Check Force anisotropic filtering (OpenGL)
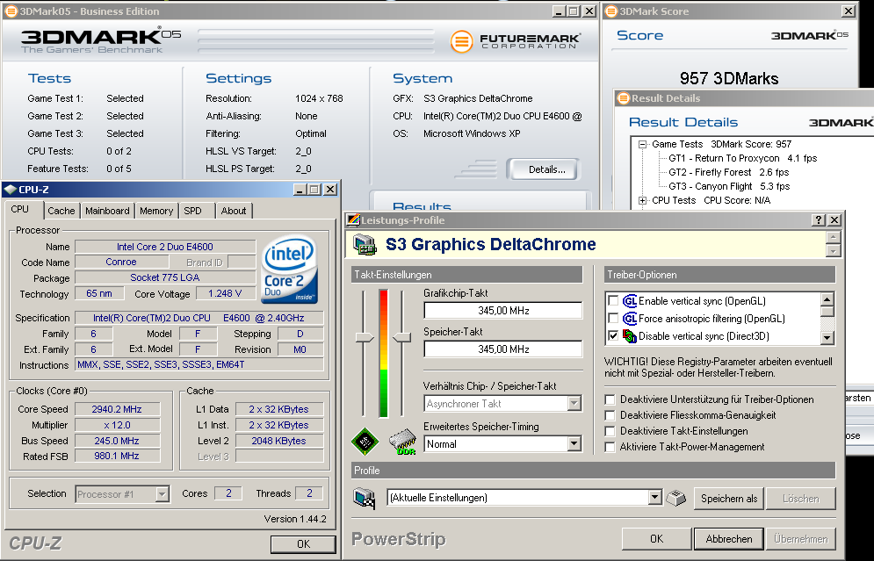The width and height of the screenshot is (874, 561). [x=613, y=319]
